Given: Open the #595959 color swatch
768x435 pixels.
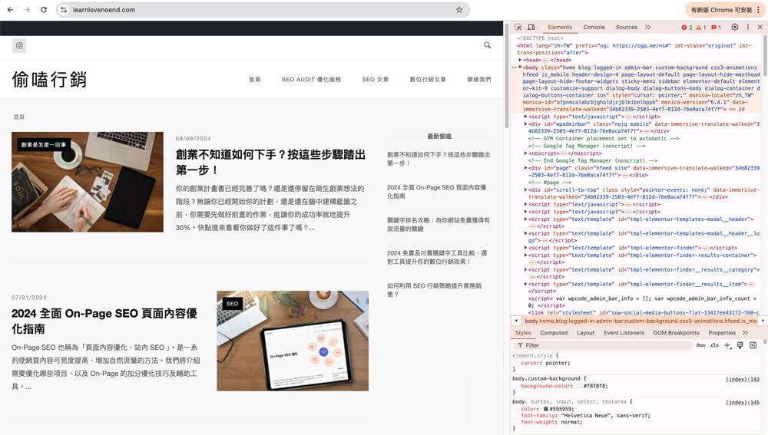Looking at the screenshot, I should tap(545, 409).
